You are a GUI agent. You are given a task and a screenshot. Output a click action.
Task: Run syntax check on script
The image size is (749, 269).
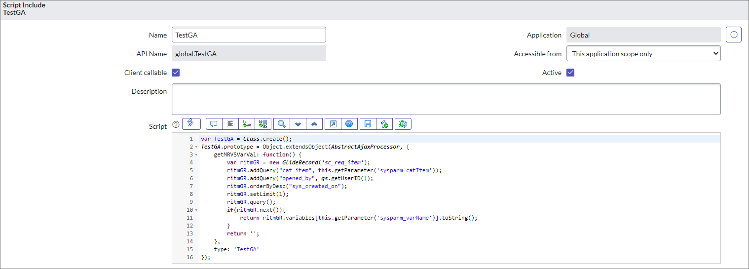tap(384, 124)
